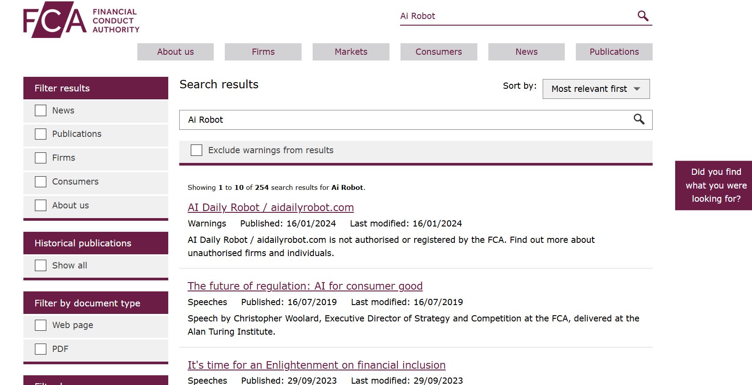Tick the Web page document type checkbox
The image size is (752, 385).
41,325
